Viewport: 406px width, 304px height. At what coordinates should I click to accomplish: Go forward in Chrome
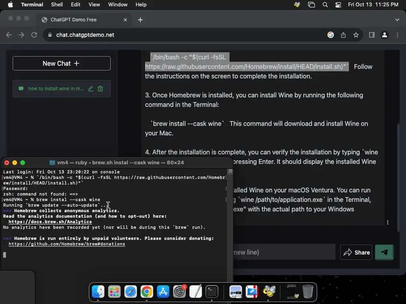click(x=21, y=35)
